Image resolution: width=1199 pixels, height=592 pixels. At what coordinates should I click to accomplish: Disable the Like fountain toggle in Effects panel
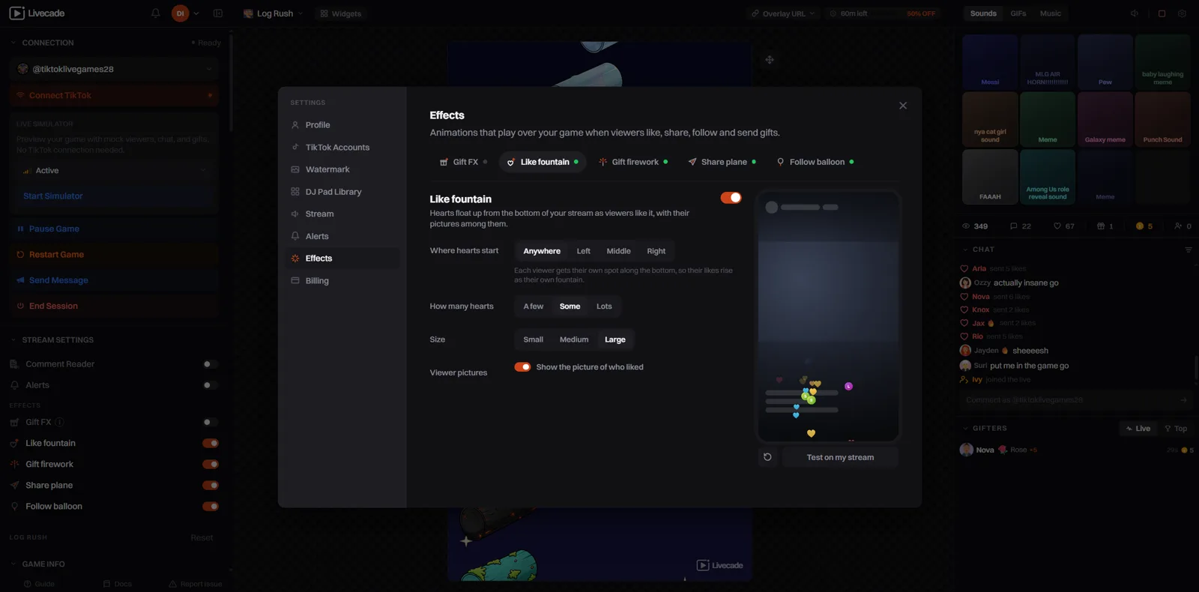[731, 198]
